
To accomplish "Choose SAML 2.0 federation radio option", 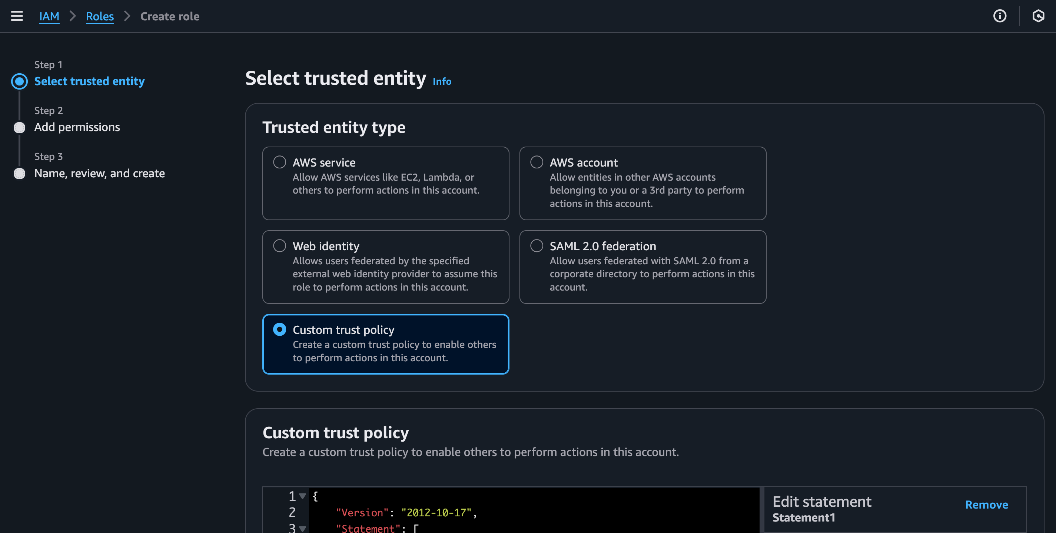I will click(536, 246).
